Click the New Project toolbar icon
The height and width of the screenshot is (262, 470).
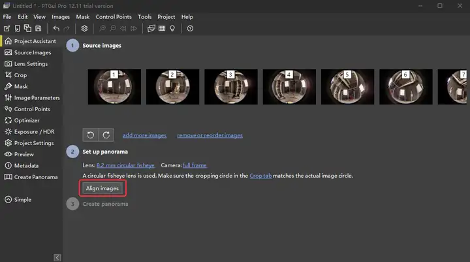coord(7,29)
